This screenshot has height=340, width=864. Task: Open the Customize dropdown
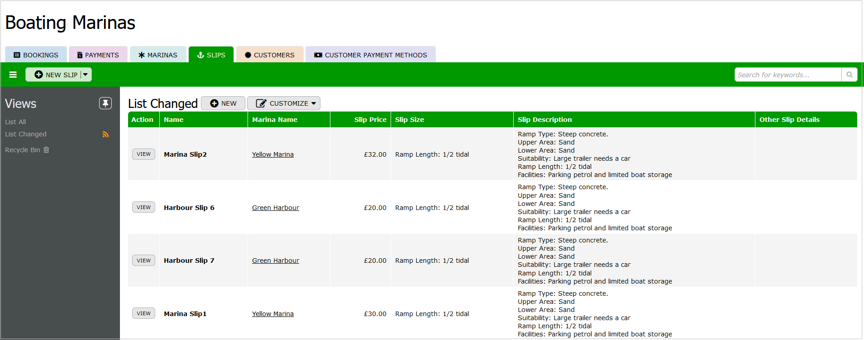pyautogui.click(x=284, y=103)
